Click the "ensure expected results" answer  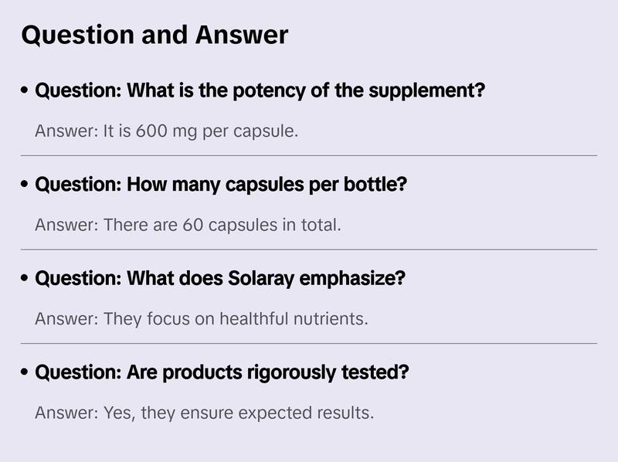[x=204, y=413]
